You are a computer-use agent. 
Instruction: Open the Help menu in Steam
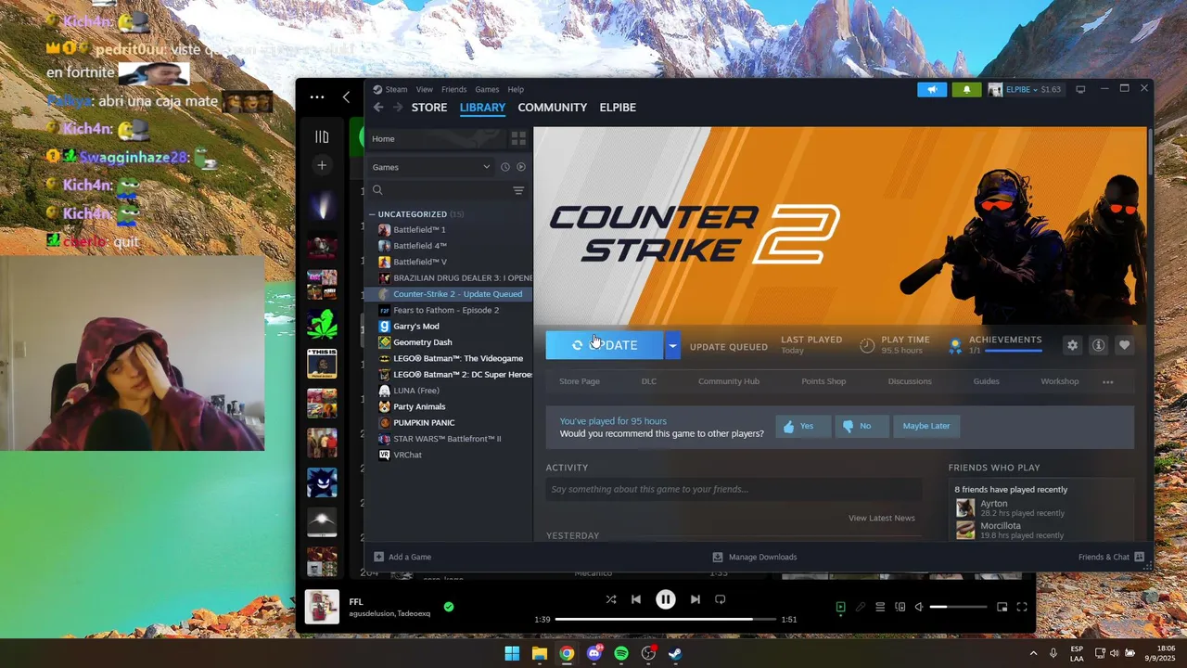coord(516,90)
